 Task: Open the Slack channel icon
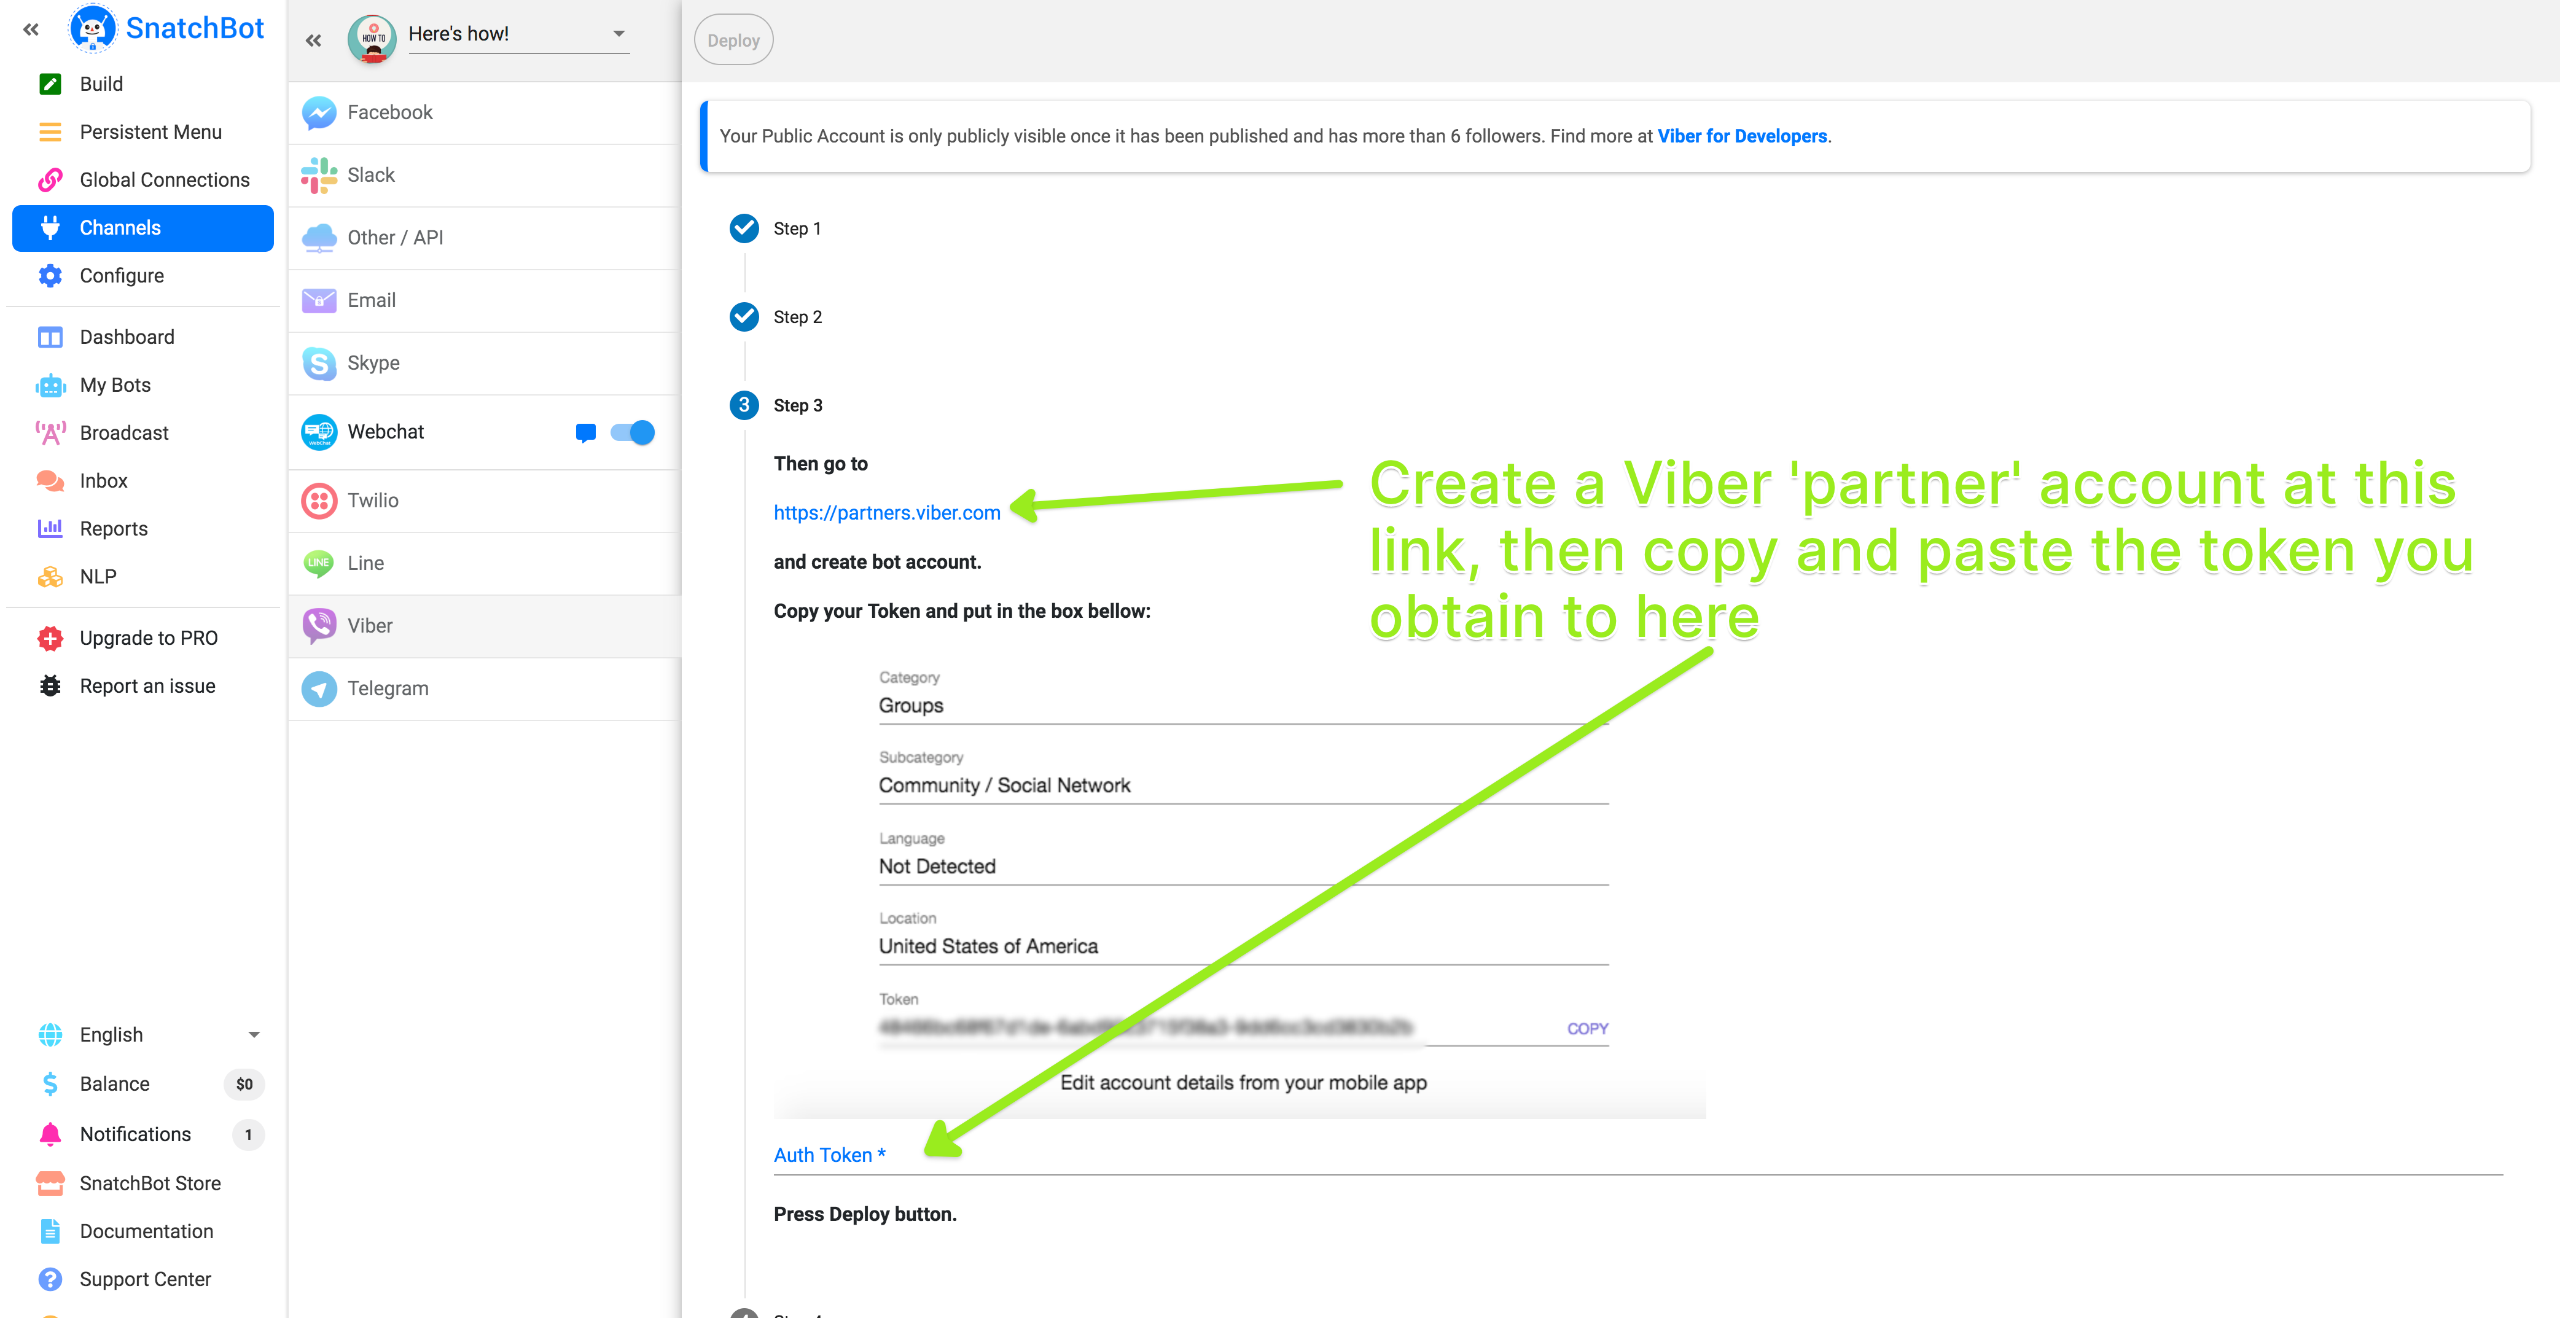pyautogui.click(x=319, y=175)
